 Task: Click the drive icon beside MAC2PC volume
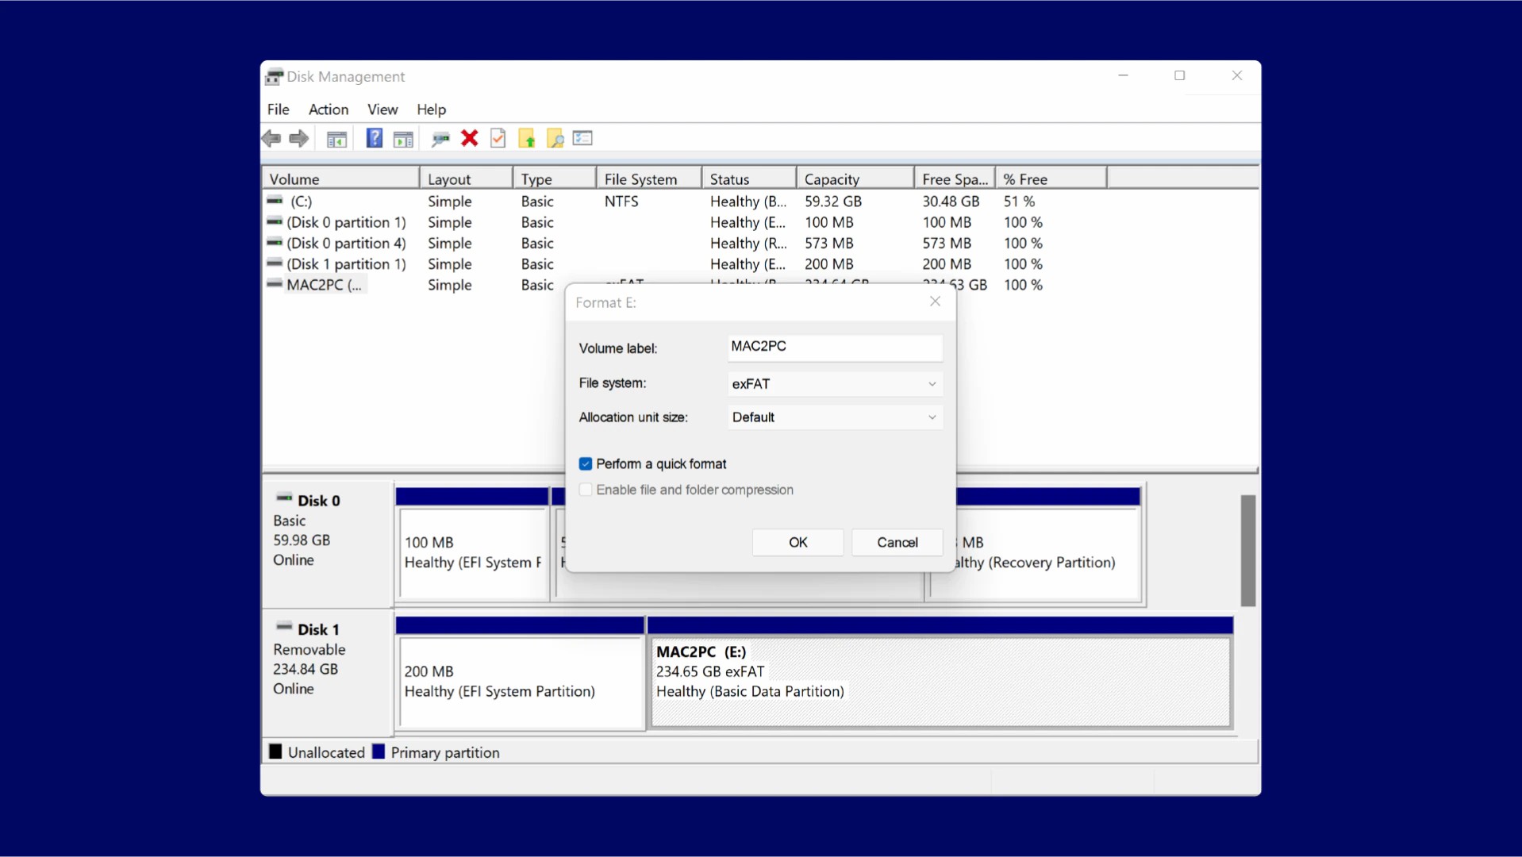pos(275,283)
